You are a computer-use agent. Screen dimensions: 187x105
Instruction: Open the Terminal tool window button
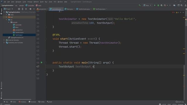[x=32, y=102]
